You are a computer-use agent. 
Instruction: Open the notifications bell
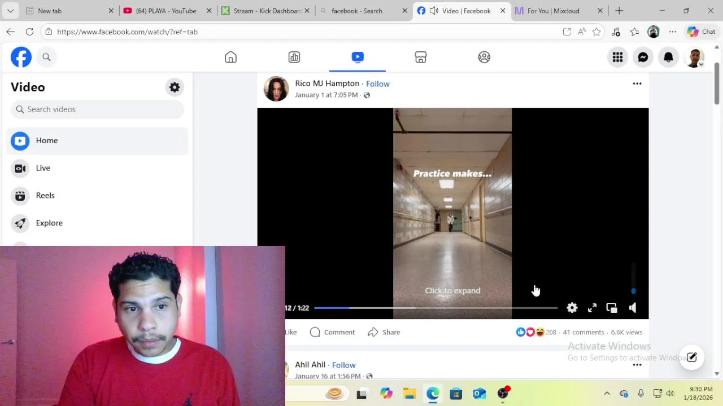tap(668, 57)
